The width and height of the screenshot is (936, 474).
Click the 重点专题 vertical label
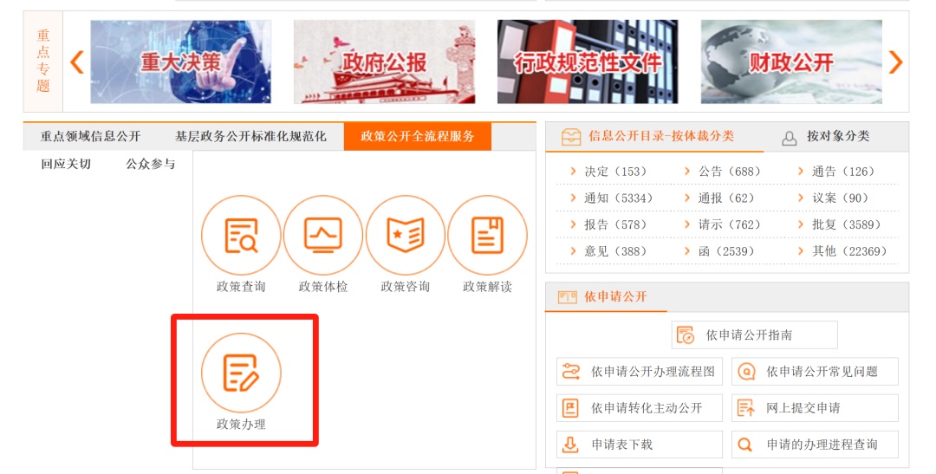click(x=43, y=62)
